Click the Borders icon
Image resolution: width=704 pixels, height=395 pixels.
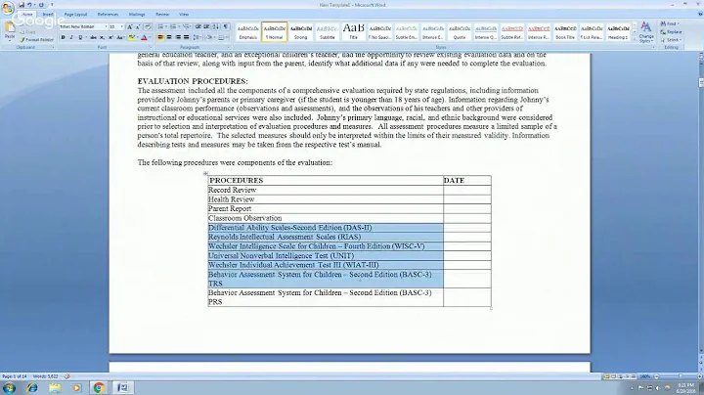tap(222, 37)
